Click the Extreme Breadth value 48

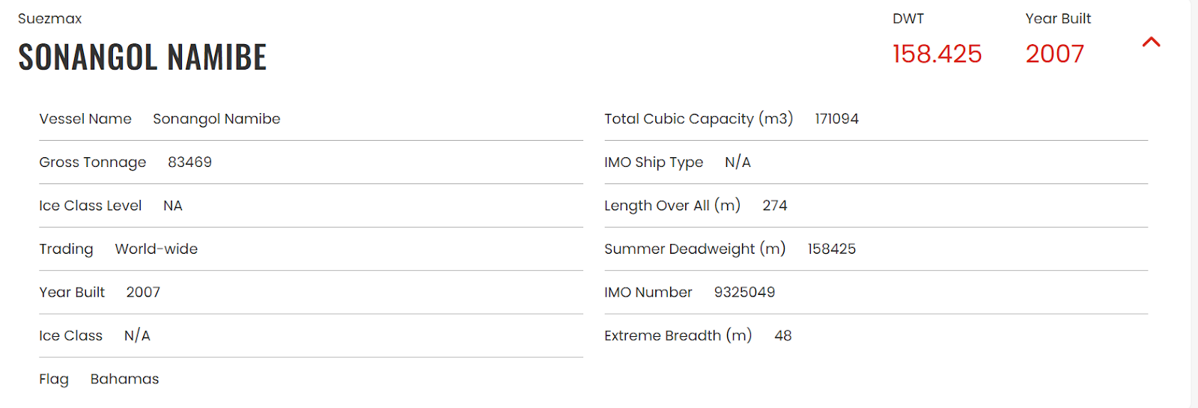coord(782,336)
